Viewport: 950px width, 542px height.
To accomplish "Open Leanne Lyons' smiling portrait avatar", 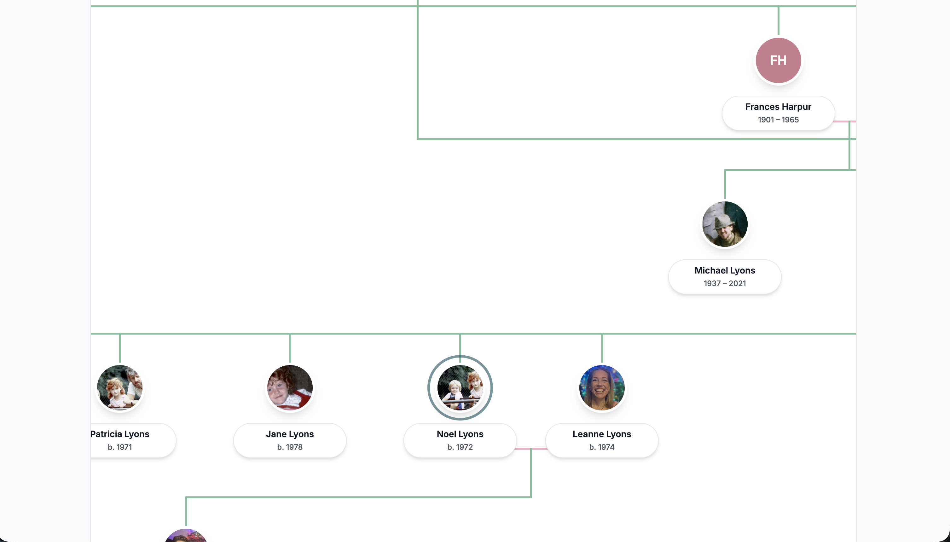I will point(601,387).
